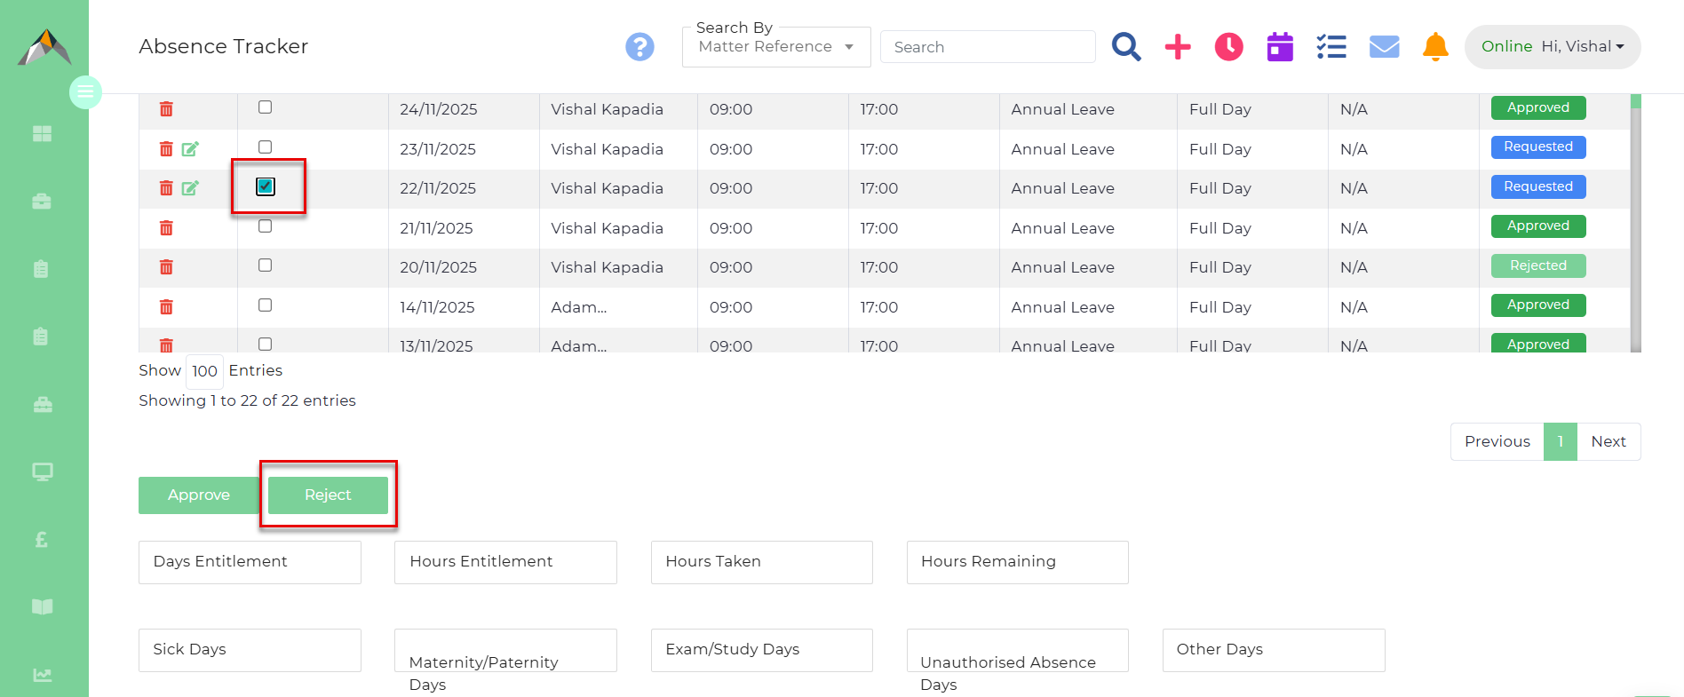1684x697 pixels.
Task: Open the red clock time icon
Action: 1229,47
